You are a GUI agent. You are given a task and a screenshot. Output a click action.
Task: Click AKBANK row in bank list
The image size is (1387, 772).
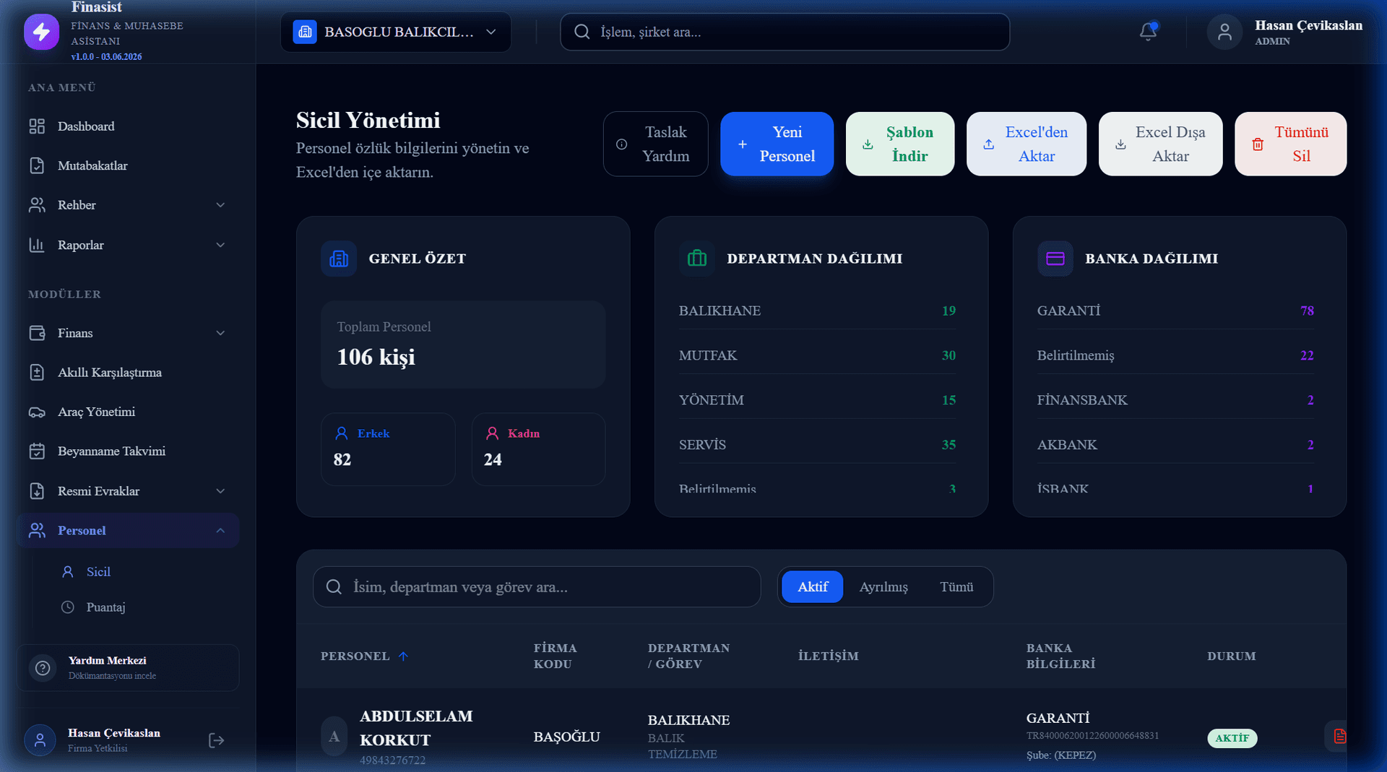(x=1175, y=445)
